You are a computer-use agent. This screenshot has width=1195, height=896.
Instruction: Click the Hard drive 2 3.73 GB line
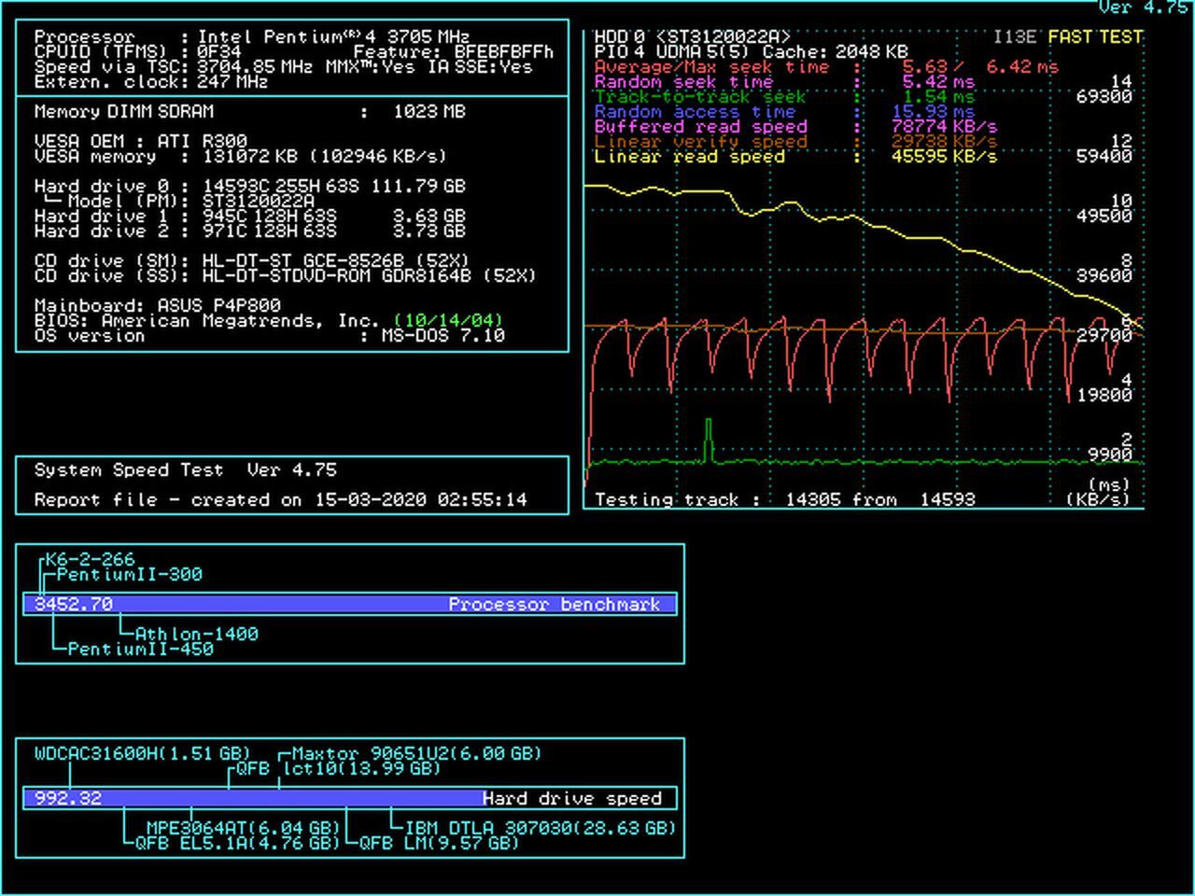249,231
